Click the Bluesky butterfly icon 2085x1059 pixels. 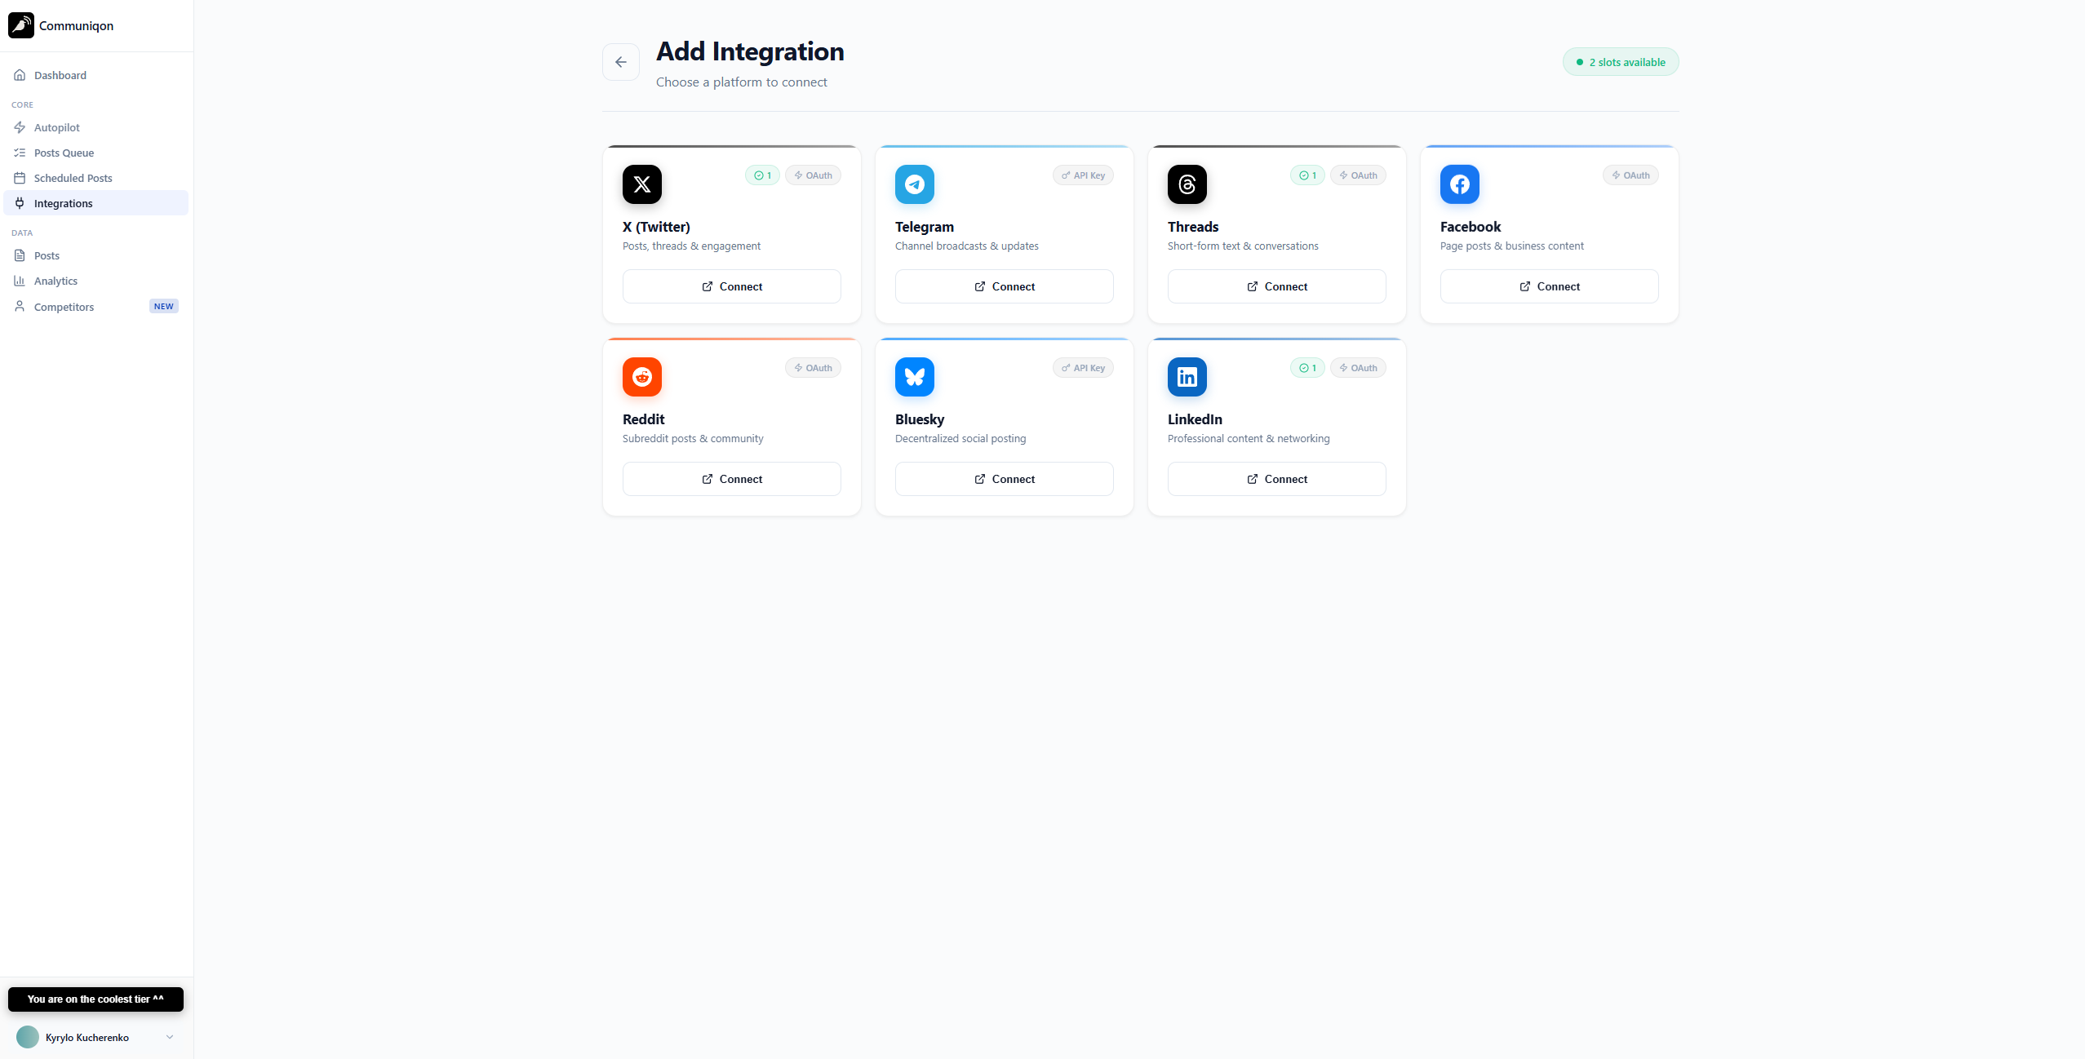pyautogui.click(x=914, y=377)
